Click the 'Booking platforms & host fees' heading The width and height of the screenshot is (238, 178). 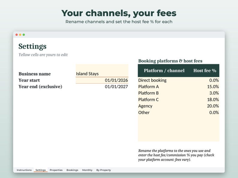[170, 61]
